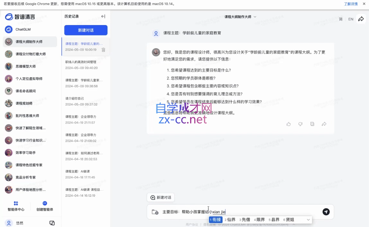
Task: Open 用户体验地图分析 agent
Action: coord(30,190)
